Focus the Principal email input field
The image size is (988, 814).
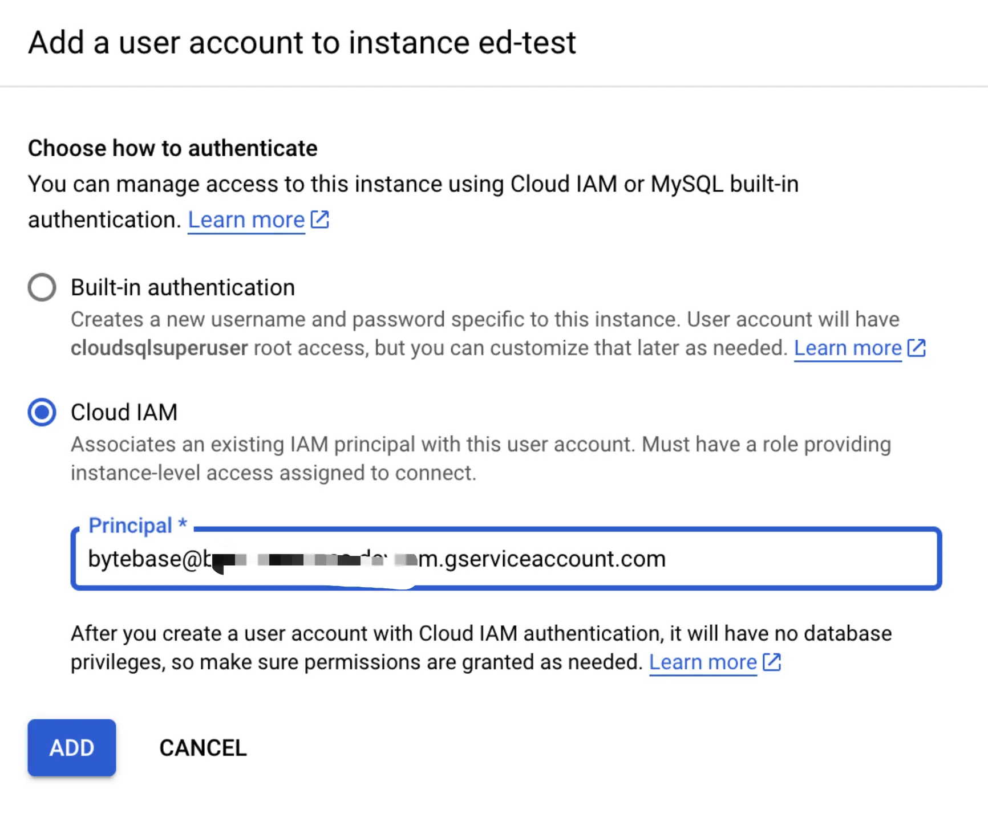tap(506, 559)
